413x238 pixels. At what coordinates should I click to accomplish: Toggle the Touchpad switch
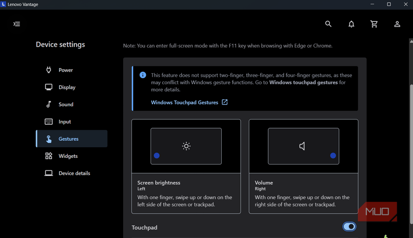coord(349,226)
